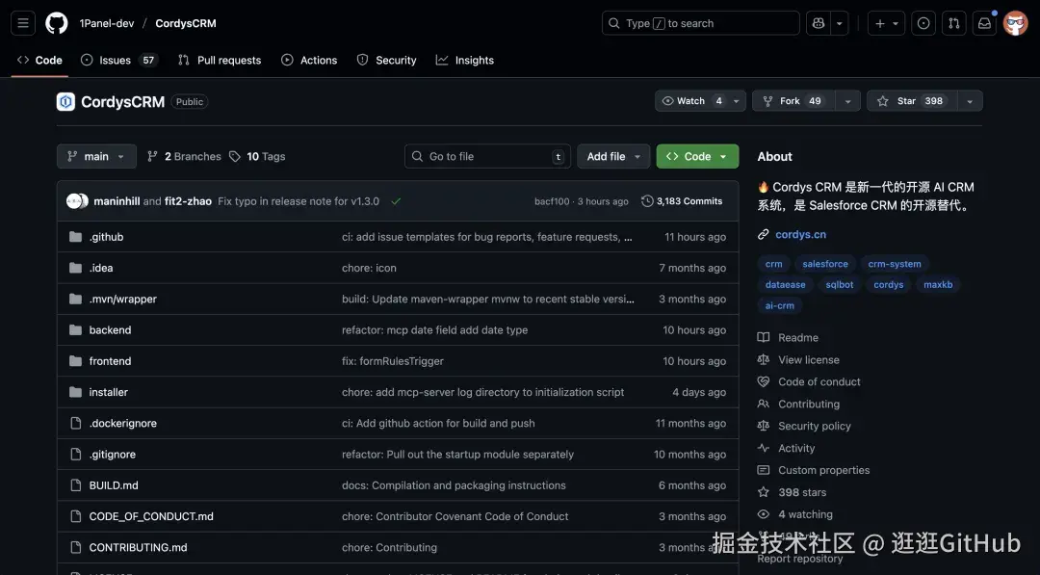Expand the Star lists dropdown arrow
This screenshot has width=1040, height=575.
970,101
